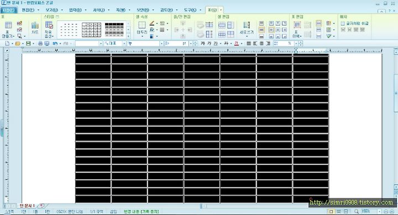Toggle cell vertical align top
398x215 pixels.
click(261, 23)
